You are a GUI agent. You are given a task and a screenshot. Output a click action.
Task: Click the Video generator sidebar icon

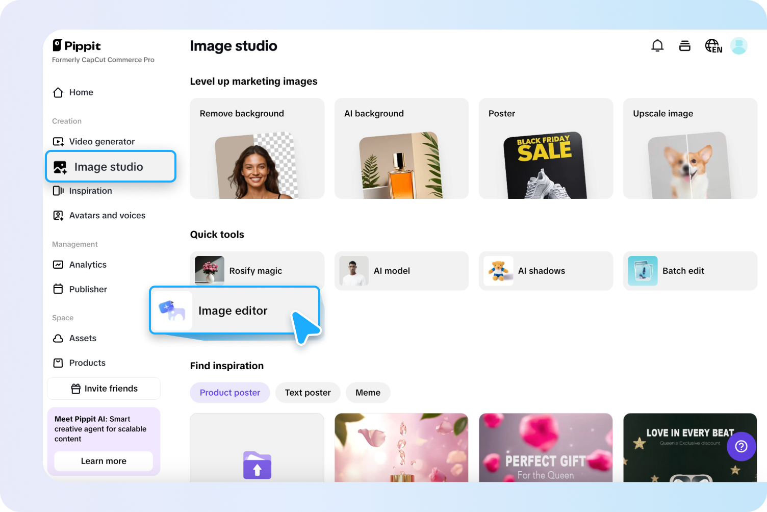pyautogui.click(x=58, y=141)
